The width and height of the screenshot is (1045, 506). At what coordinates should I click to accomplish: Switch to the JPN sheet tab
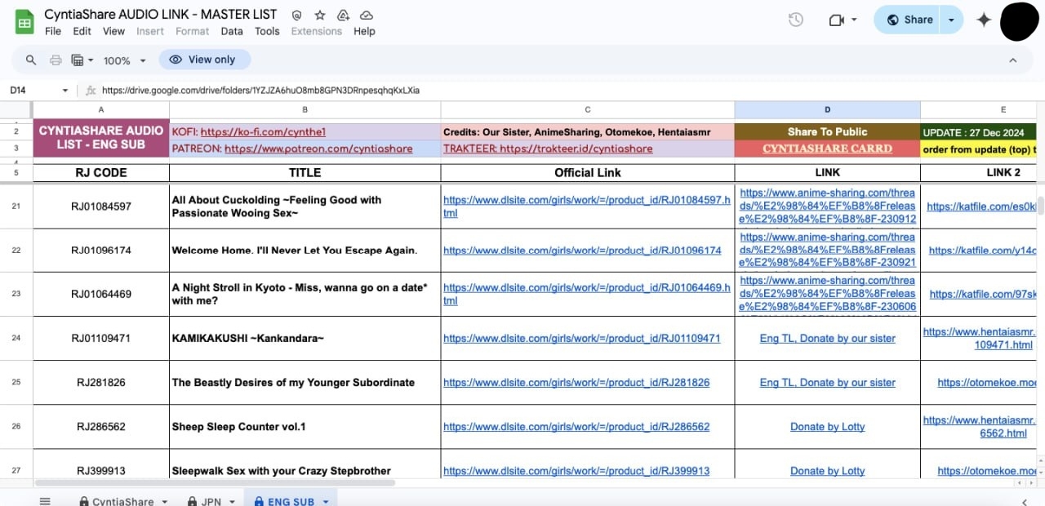pos(211,501)
